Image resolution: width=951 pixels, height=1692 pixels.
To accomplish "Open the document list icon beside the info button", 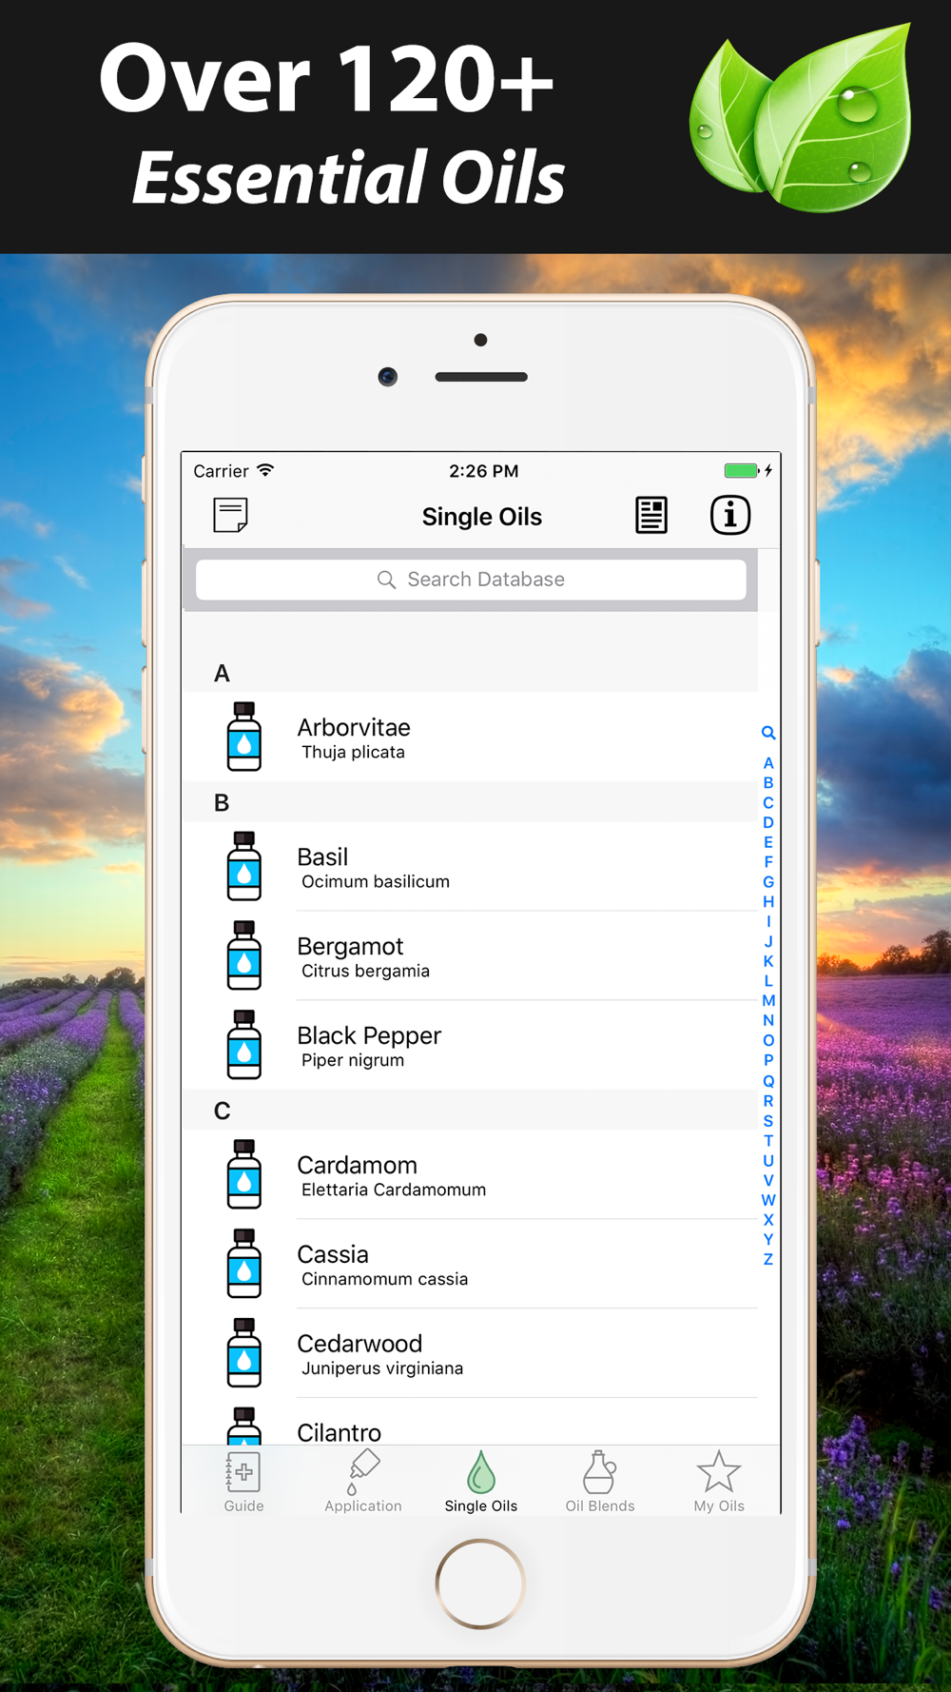I will tap(651, 516).
